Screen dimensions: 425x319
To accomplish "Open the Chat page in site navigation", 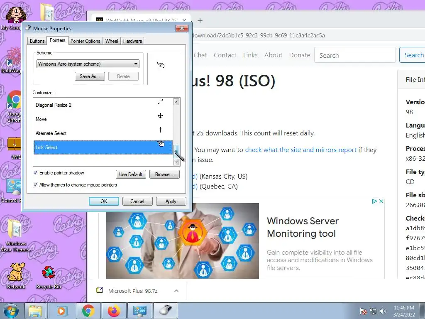I will 200,55.
